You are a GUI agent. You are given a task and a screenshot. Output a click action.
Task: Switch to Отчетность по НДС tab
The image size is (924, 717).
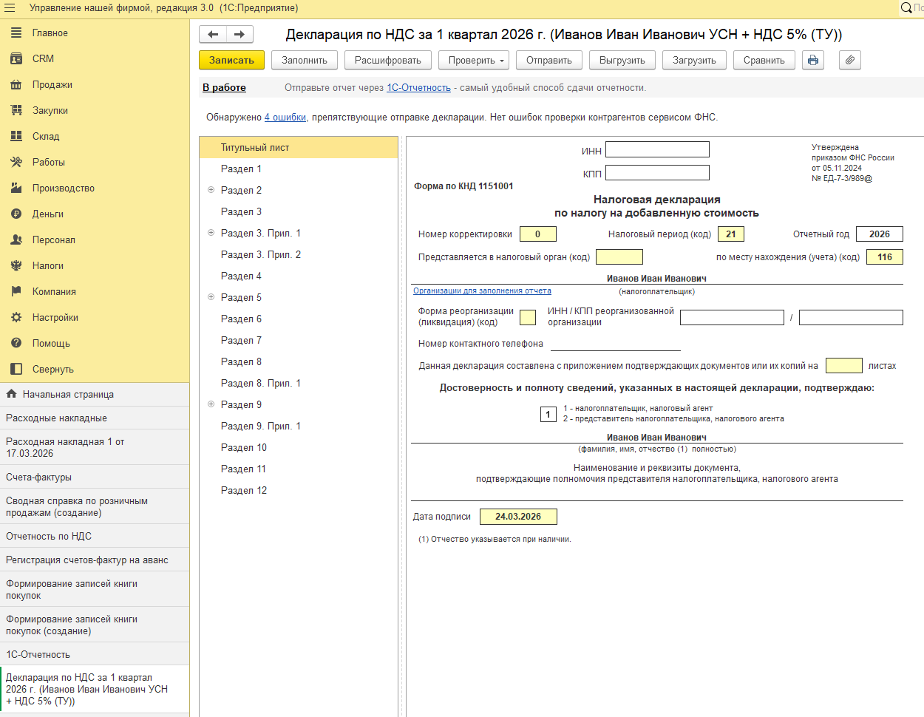click(49, 536)
